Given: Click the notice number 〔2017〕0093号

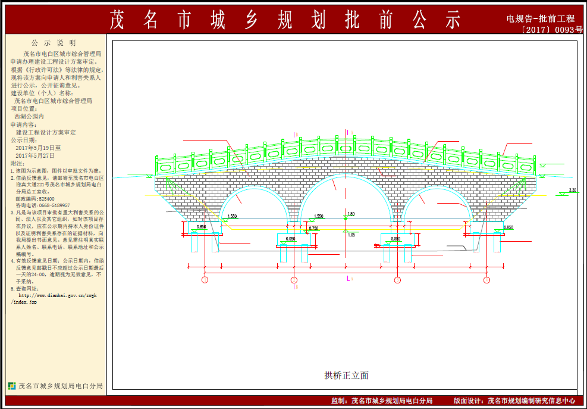Looking at the screenshot, I should coord(551,29).
